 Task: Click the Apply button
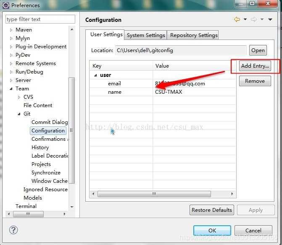coord(256,210)
